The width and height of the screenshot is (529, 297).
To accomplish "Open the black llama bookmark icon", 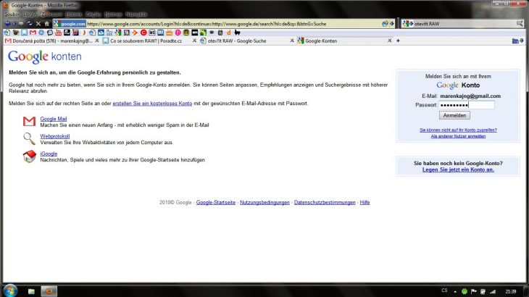I will 237,33.
